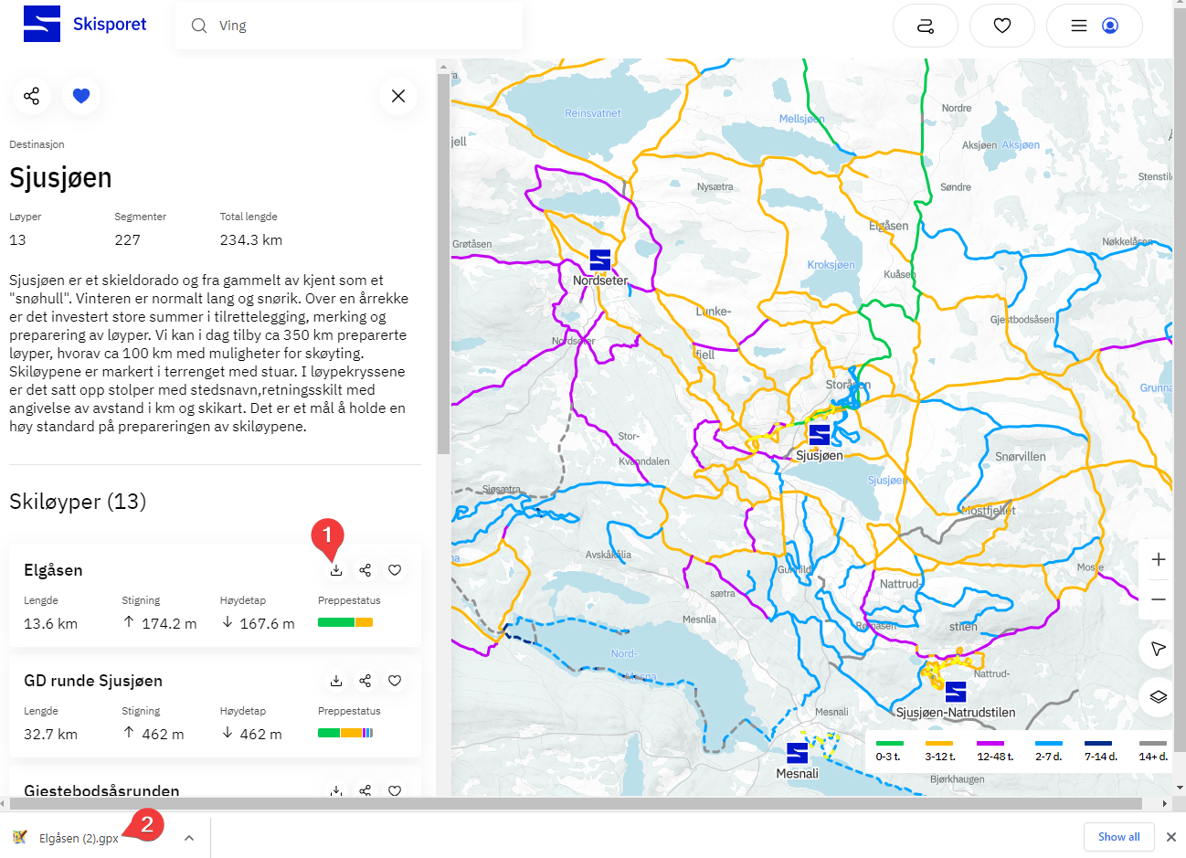
Task: Open Gjestebodsåsrunden trail title
Action: point(101,790)
